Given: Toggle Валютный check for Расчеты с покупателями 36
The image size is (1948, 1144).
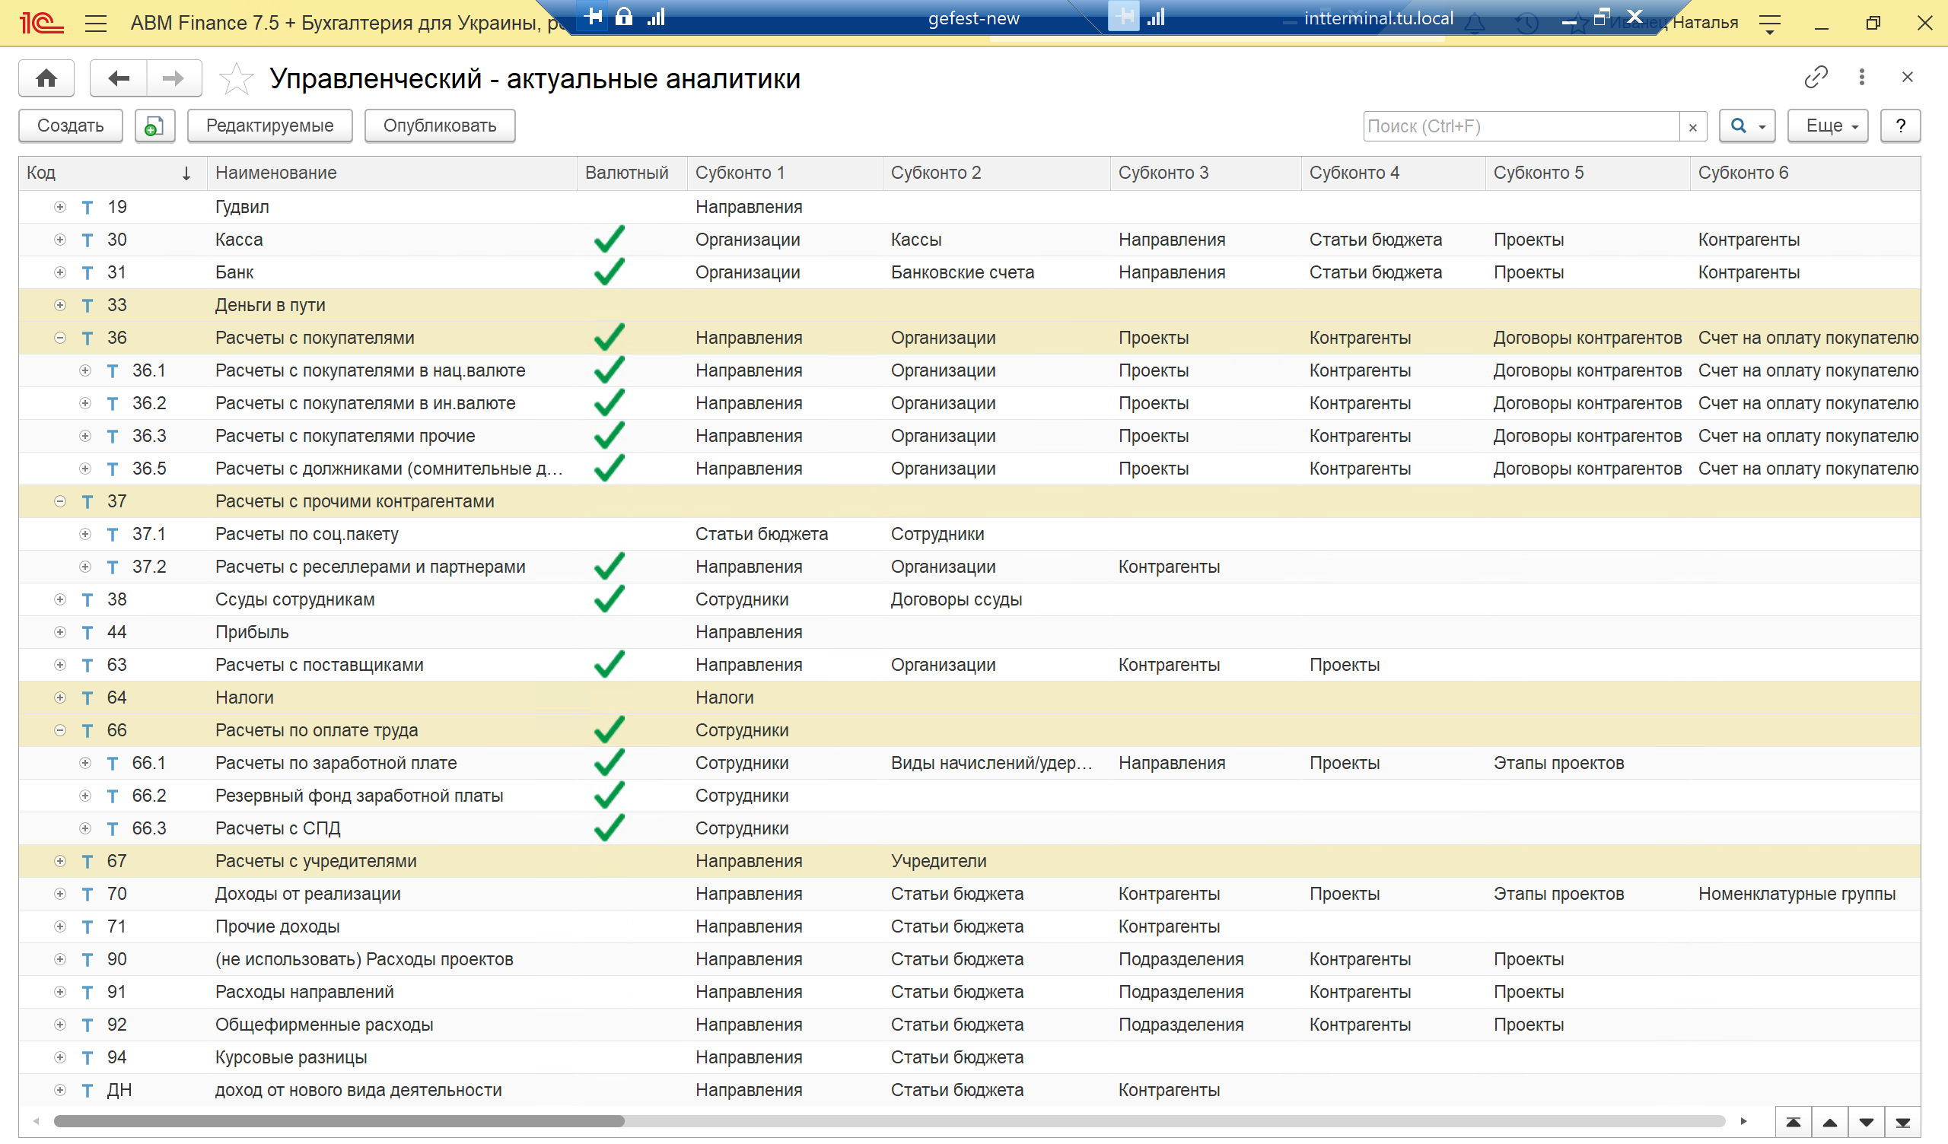Looking at the screenshot, I should (x=610, y=338).
